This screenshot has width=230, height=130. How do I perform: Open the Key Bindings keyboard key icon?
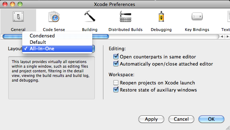coord(197,16)
